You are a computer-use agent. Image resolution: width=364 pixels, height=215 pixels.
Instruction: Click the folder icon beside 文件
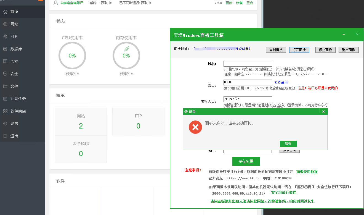pos(5,86)
